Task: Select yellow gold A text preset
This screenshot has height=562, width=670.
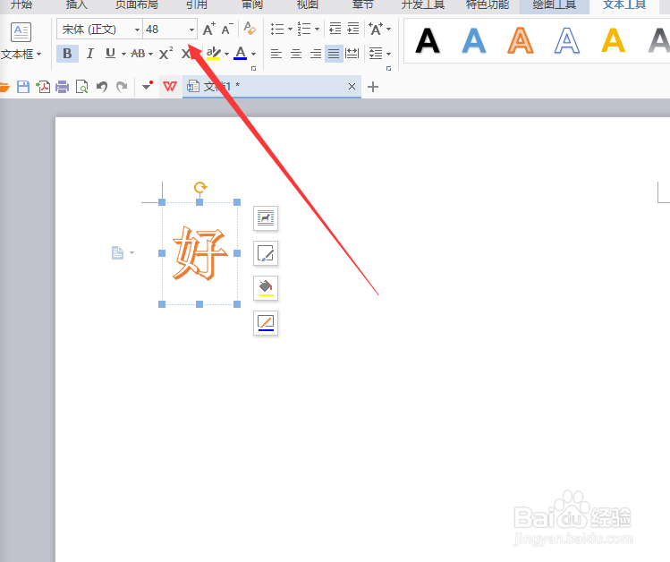Action: click(614, 40)
